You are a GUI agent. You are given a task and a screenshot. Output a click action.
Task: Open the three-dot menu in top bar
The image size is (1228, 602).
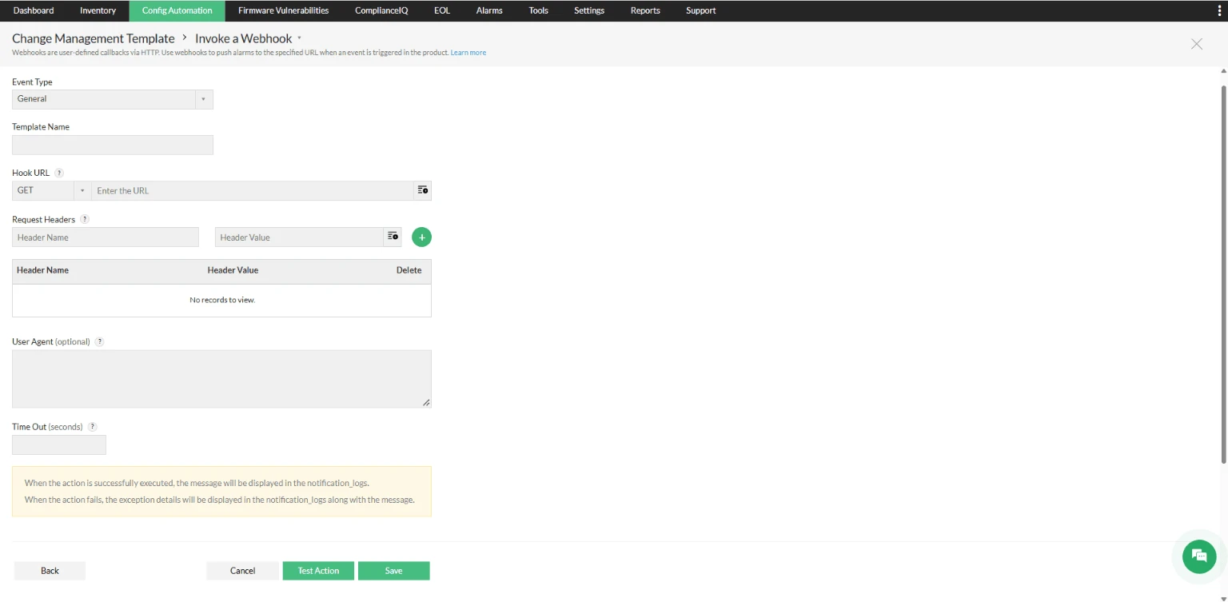pos(1218,10)
